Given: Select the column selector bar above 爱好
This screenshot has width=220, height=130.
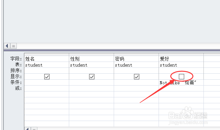Looking at the screenshot, I should pos(181,54).
